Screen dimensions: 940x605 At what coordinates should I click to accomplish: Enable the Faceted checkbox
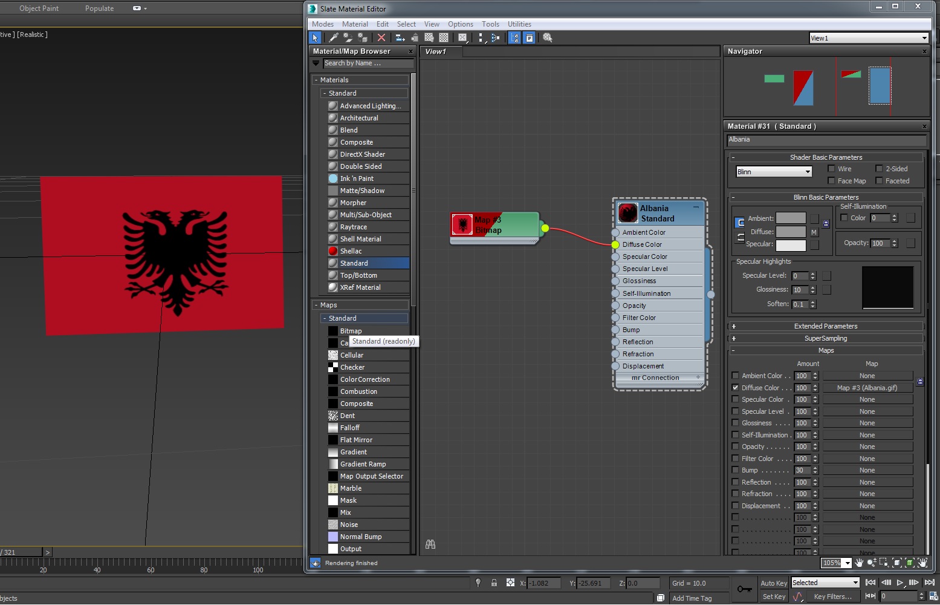click(879, 181)
